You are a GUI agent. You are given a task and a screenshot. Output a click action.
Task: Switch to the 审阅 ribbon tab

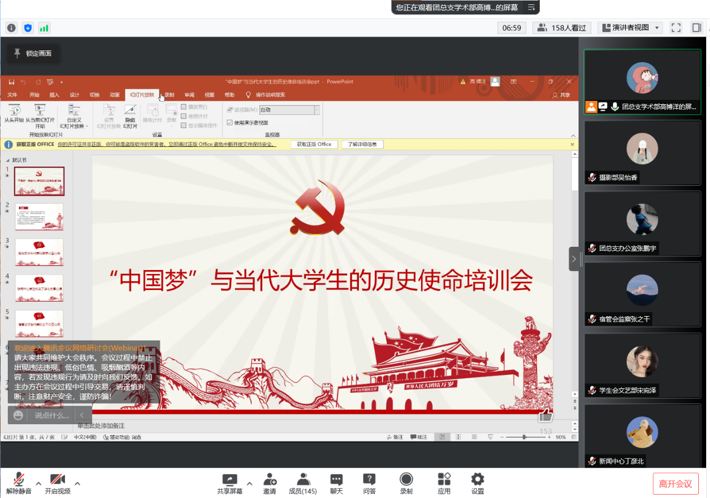tap(189, 95)
